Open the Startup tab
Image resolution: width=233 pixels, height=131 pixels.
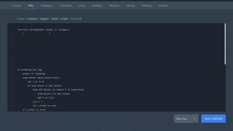click(x=131, y=5)
